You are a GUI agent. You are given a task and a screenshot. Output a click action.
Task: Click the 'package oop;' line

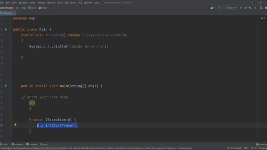click(x=25, y=18)
